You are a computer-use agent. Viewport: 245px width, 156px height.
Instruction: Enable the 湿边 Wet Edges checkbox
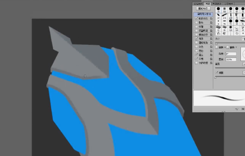(196, 51)
